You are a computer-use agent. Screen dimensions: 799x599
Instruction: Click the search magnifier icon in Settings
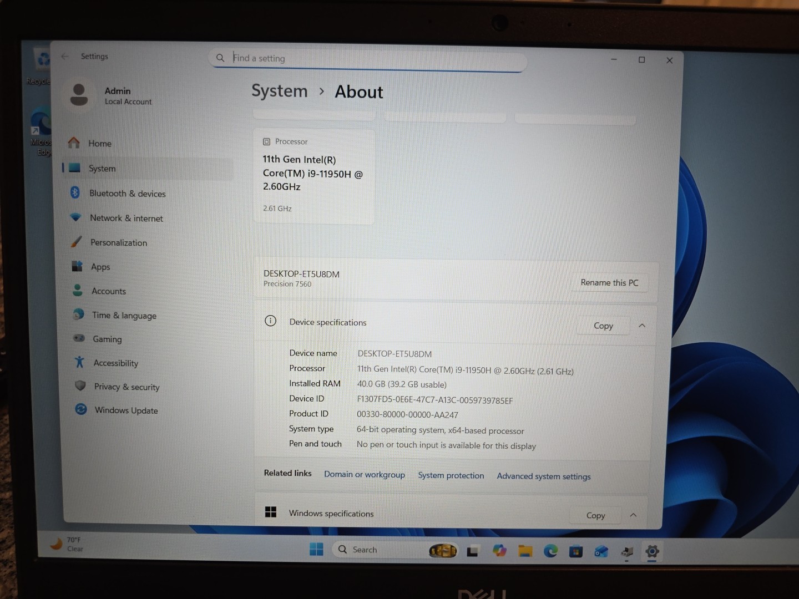[220, 58]
